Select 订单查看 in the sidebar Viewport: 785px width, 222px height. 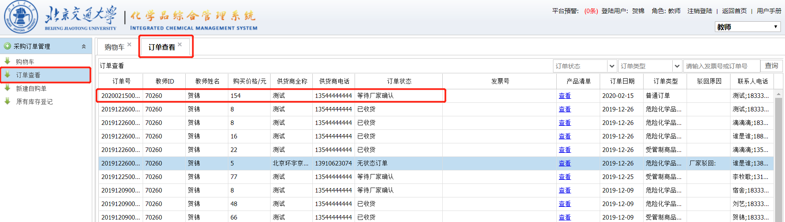point(28,75)
